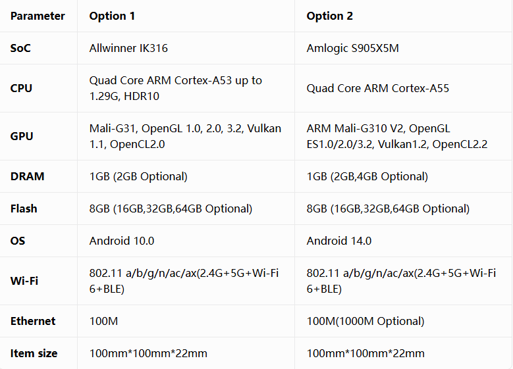Click the Ethernet row label
The width and height of the screenshot is (513, 369).
click(x=33, y=321)
